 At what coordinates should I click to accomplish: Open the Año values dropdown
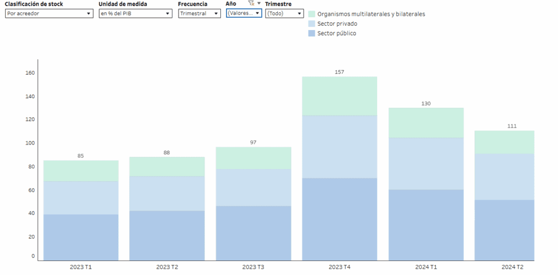(x=244, y=13)
